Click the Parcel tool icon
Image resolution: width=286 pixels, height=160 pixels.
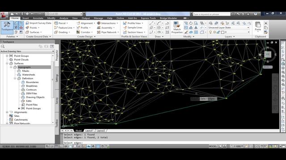pyautogui.click(x=56, y=23)
